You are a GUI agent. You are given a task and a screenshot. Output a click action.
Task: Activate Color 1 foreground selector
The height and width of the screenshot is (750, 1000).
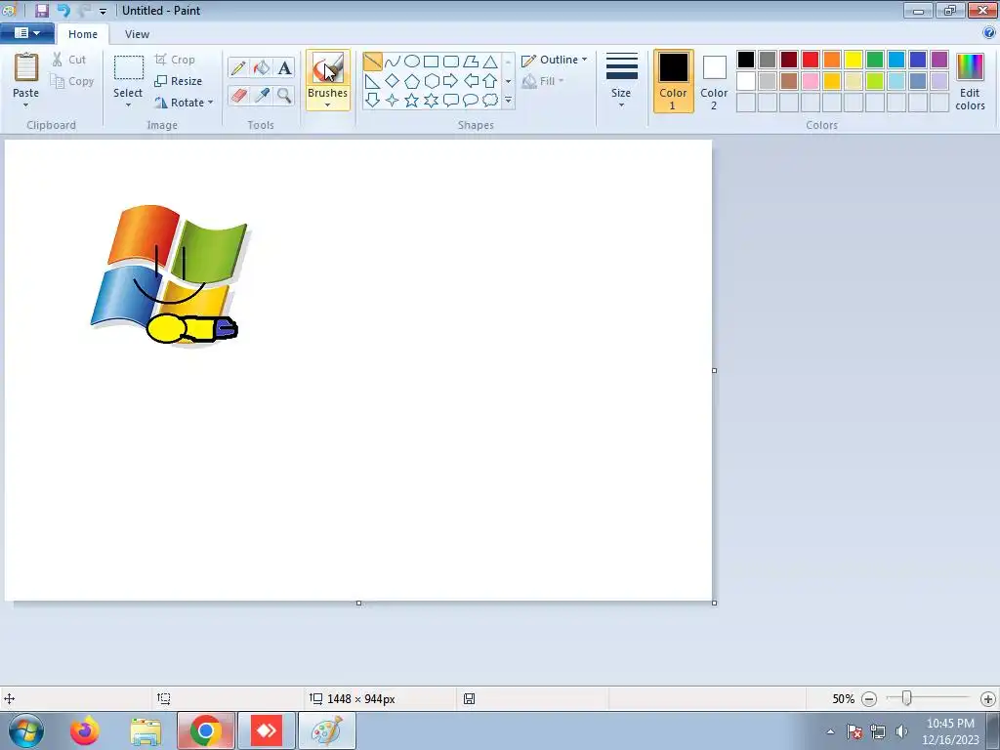(674, 81)
